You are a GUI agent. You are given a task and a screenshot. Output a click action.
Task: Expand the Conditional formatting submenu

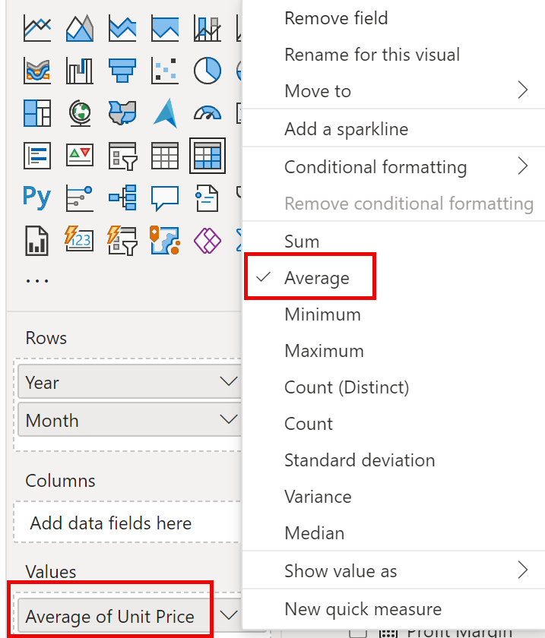[394, 167]
